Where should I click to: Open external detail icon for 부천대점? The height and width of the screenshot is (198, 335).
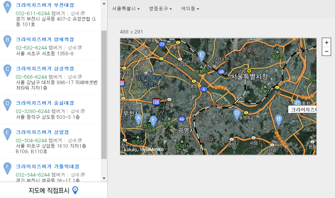click(83, 13)
